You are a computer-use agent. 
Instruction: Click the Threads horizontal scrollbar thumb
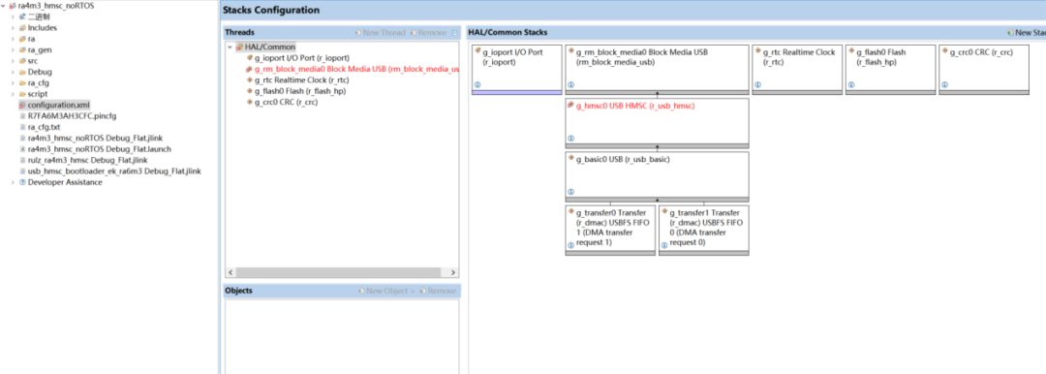(338, 272)
